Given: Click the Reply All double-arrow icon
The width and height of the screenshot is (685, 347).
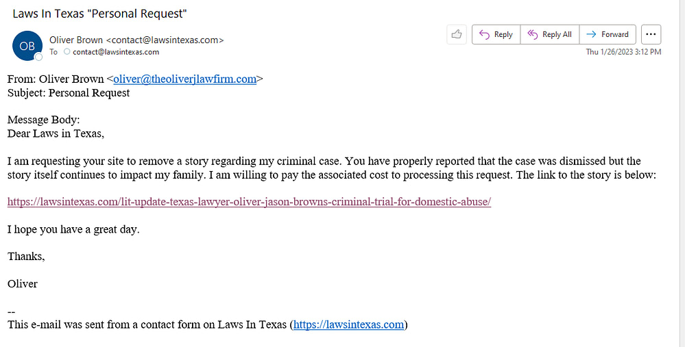Looking at the screenshot, I should pyautogui.click(x=532, y=34).
